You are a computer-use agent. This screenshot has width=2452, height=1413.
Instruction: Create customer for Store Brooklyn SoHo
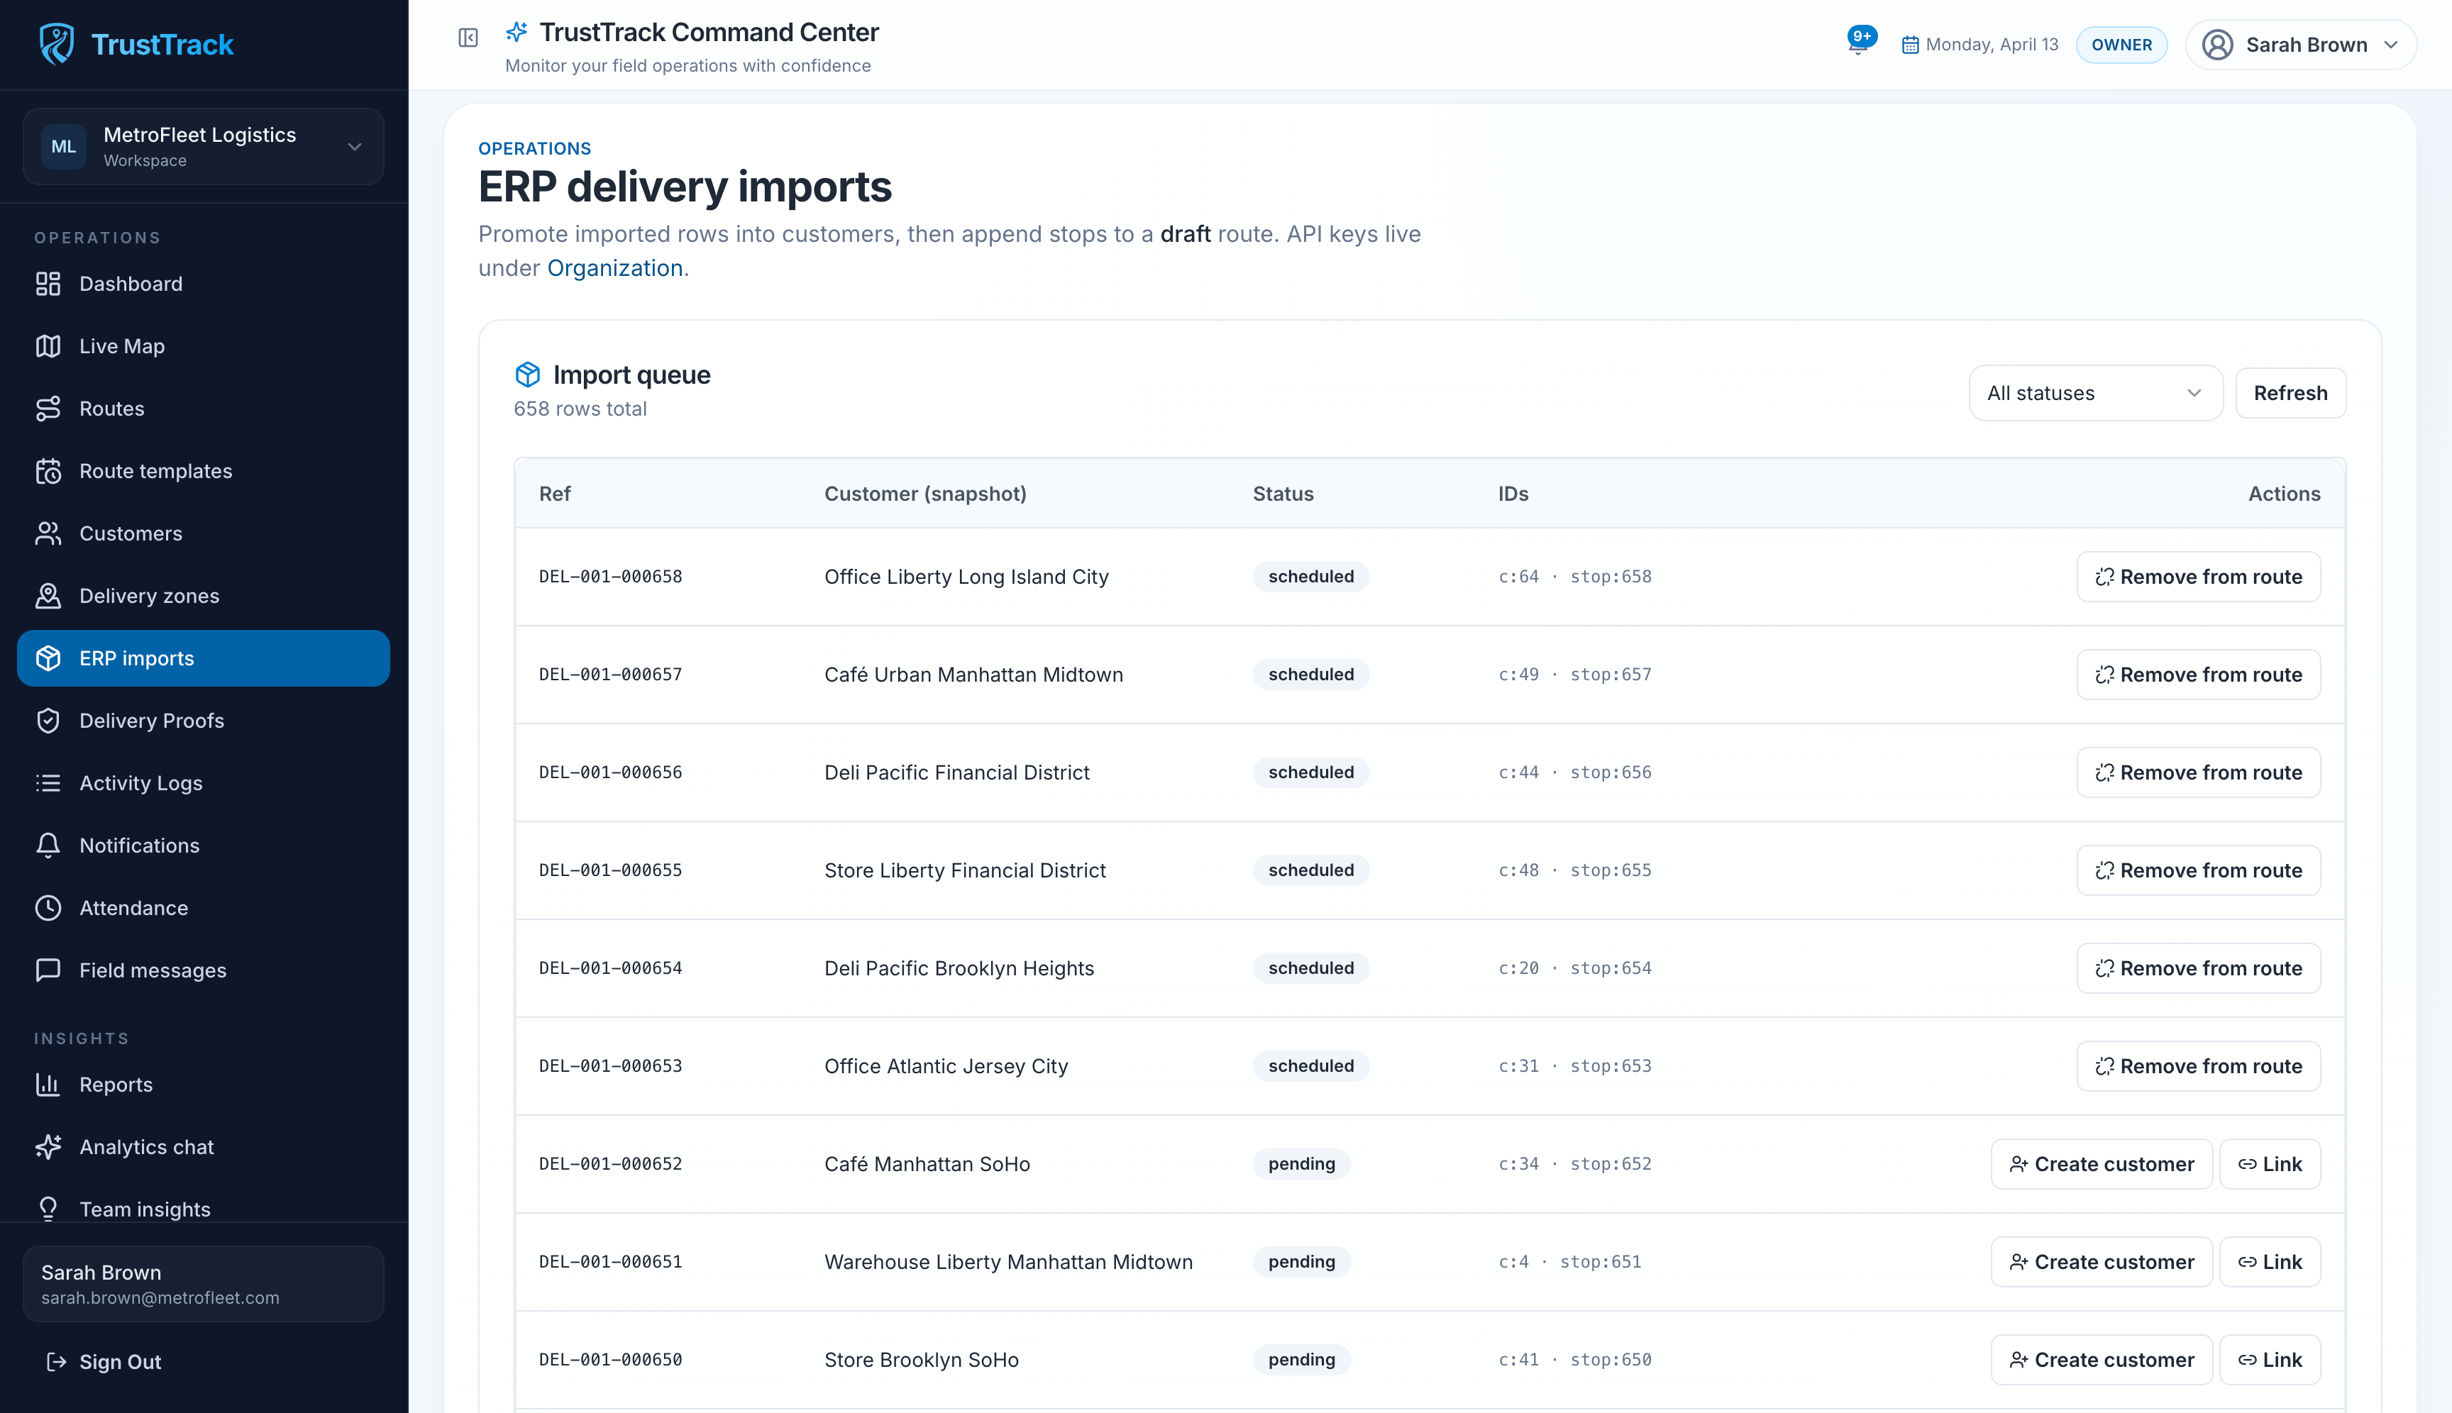pos(2101,1360)
